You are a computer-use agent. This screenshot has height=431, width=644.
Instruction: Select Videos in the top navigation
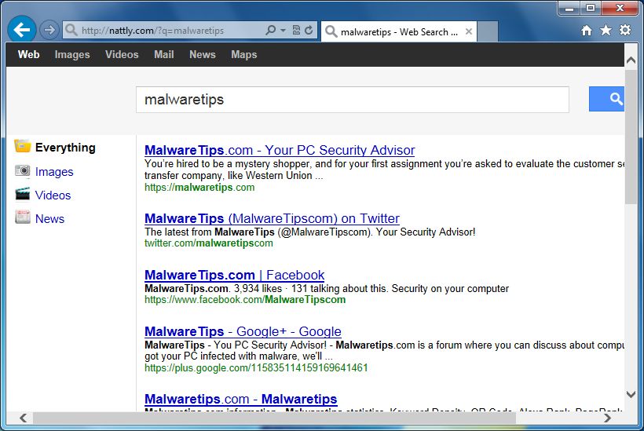click(122, 55)
